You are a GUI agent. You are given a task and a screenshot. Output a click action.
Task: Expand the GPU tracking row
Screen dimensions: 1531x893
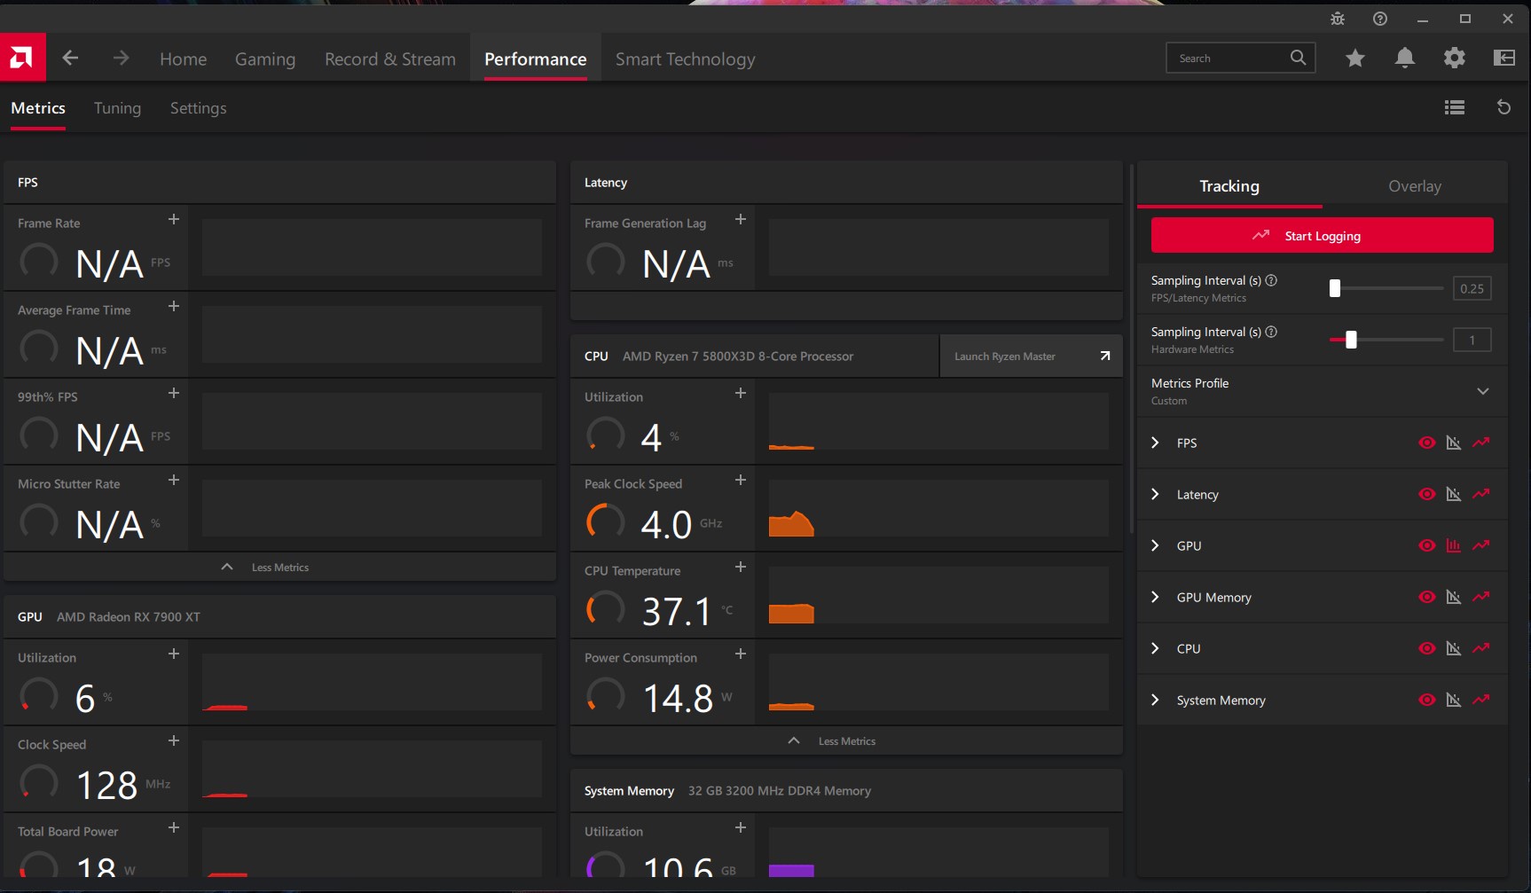pyautogui.click(x=1155, y=545)
